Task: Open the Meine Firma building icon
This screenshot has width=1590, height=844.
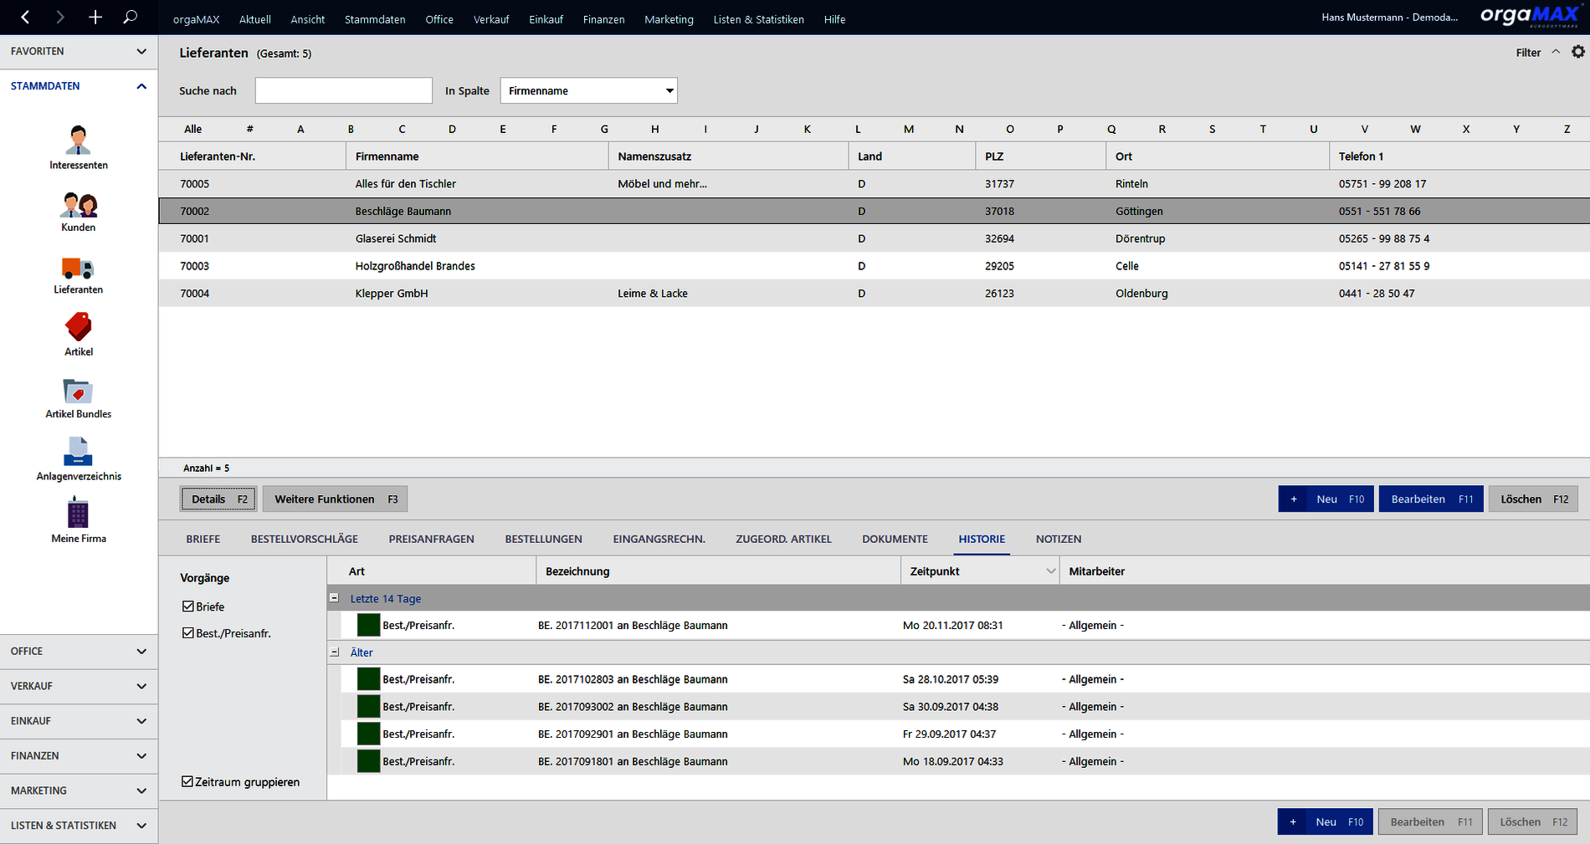Action: pyautogui.click(x=78, y=513)
